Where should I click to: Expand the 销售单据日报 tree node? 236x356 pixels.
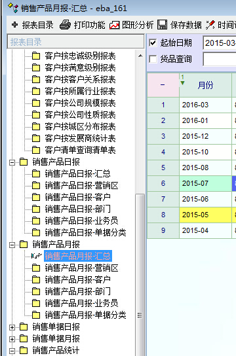click(x=12, y=327)
